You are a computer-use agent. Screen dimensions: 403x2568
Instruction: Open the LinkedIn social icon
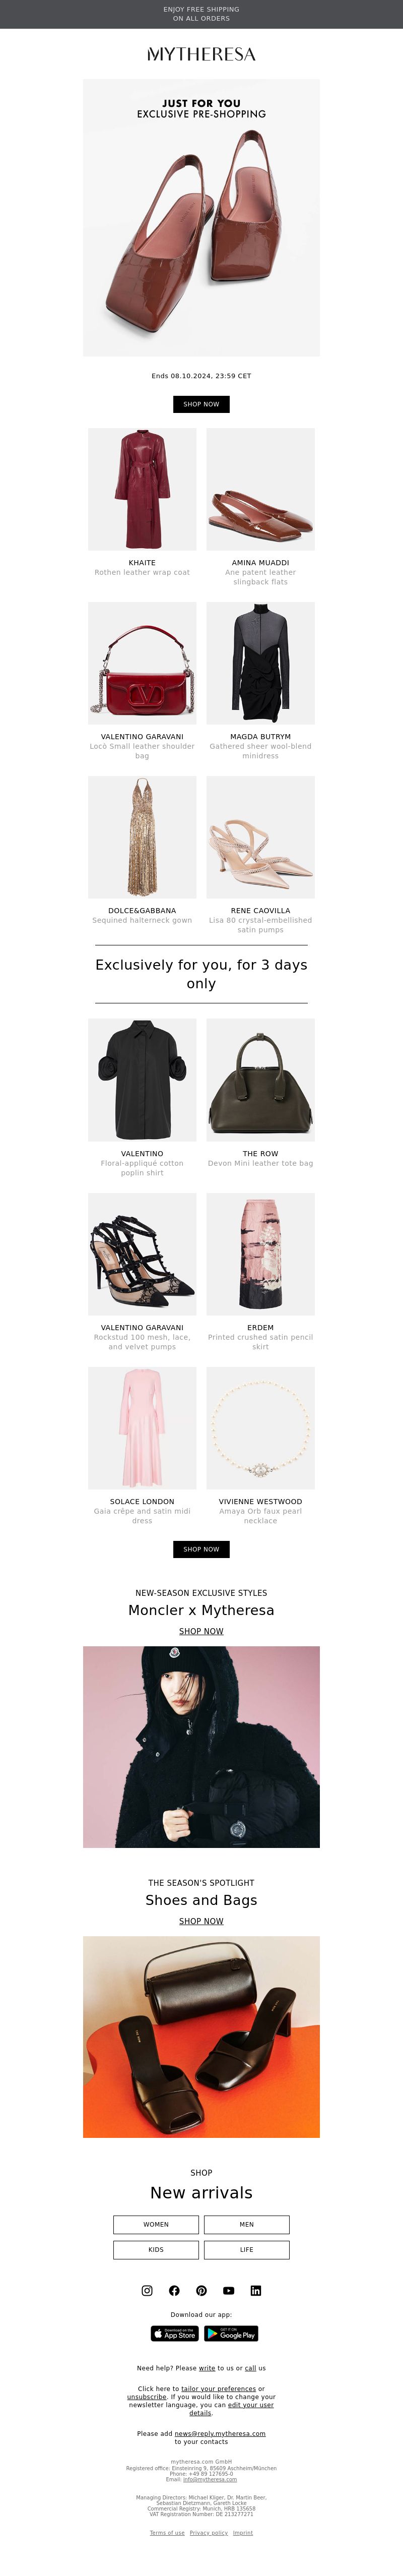click(256, 2290)
